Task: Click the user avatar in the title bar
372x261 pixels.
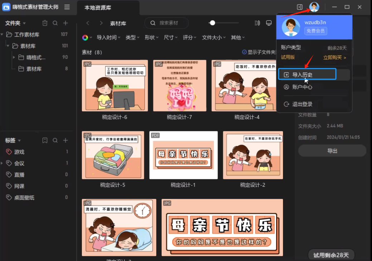Action: [314, 7]
